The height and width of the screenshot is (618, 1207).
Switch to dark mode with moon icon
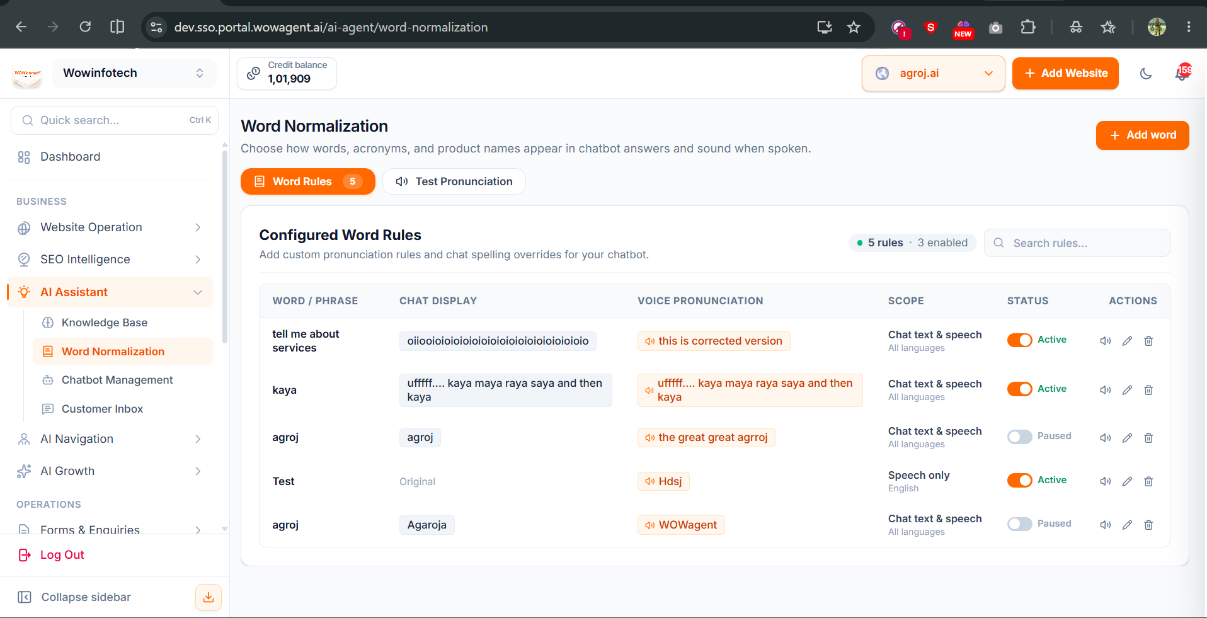click(1146, 74)
